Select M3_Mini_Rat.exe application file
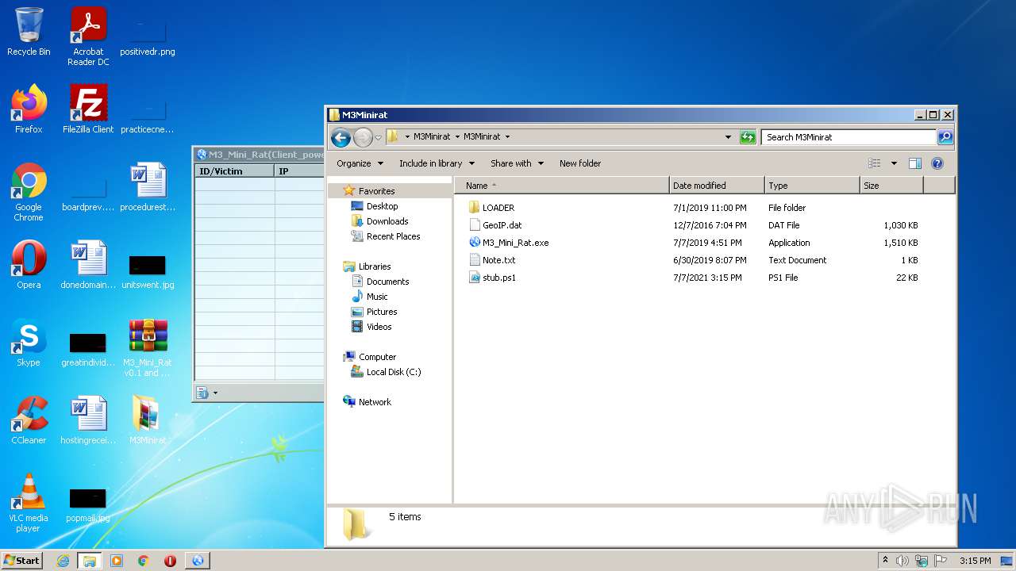Viewport: 1016px width, 571px height. (x=515, y=243)
